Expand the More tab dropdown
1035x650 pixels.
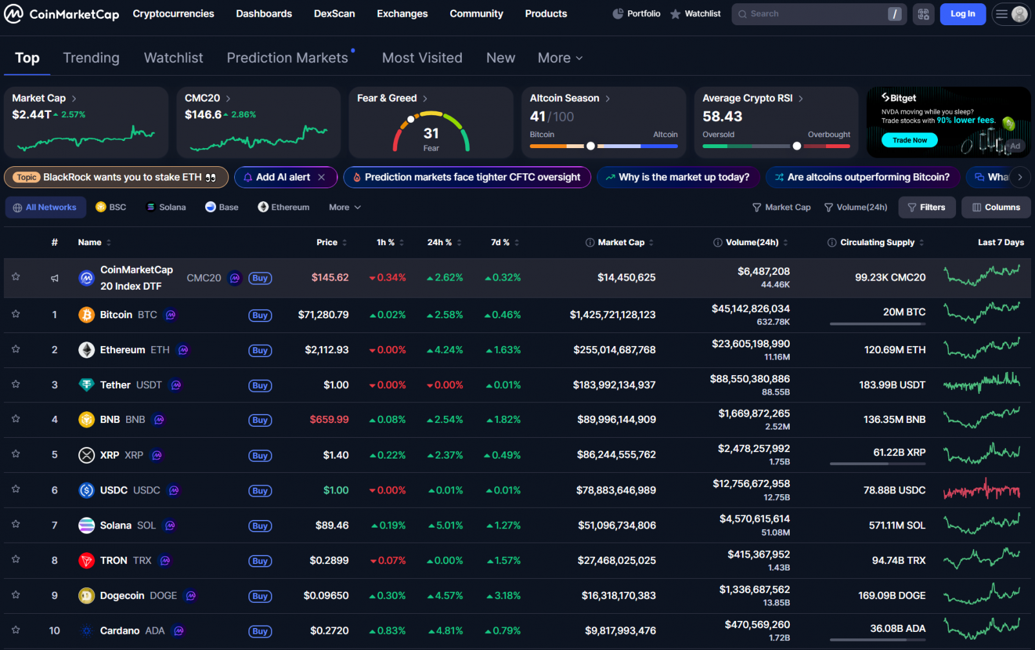[x=560, y=58]
